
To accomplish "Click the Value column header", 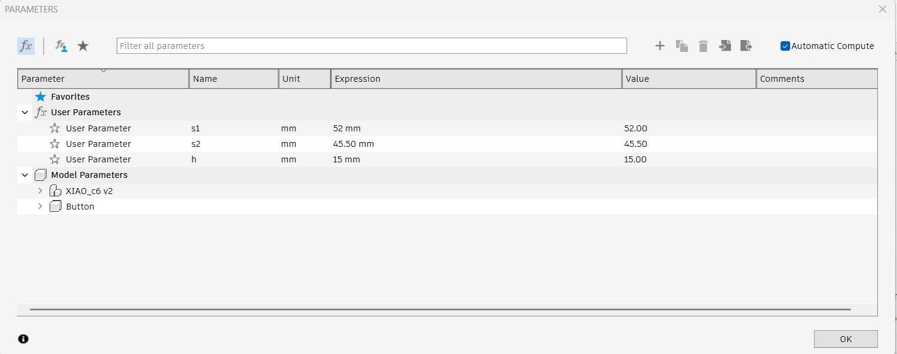I will tap(689, 79).
